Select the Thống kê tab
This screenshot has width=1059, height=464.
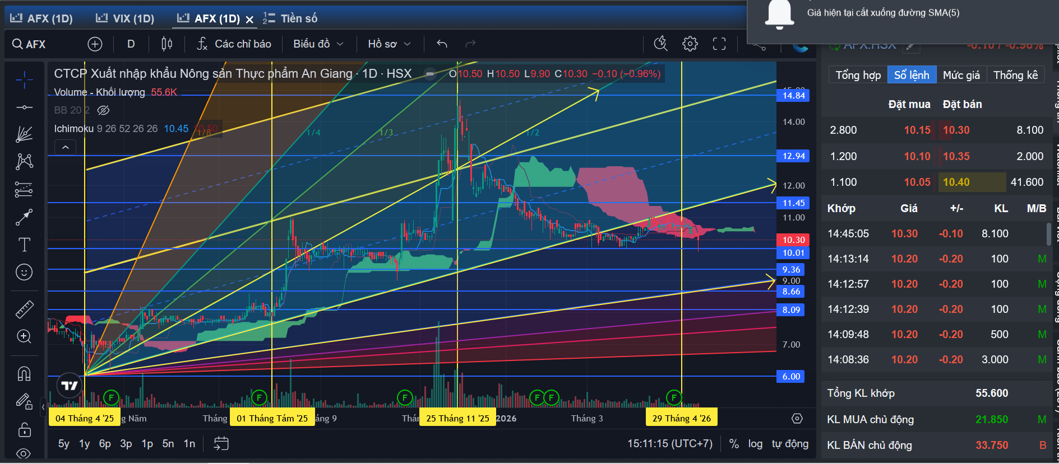pyautogui.click(x=1015, y=75)
